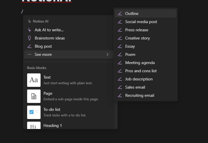Click the pencil icon beside Recruiting email
Viewport: 208px width, 143px height.
pos(120,96)
